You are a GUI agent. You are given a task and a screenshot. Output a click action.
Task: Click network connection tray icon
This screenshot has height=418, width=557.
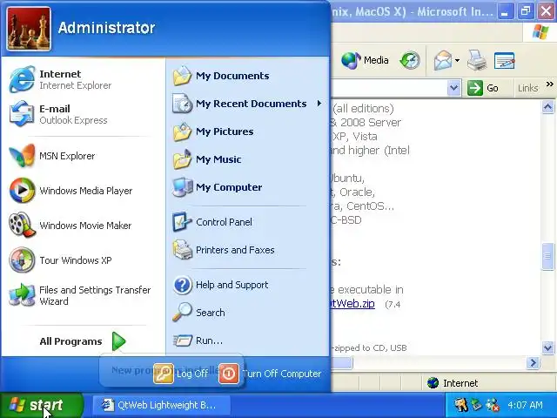pos(493,405)
